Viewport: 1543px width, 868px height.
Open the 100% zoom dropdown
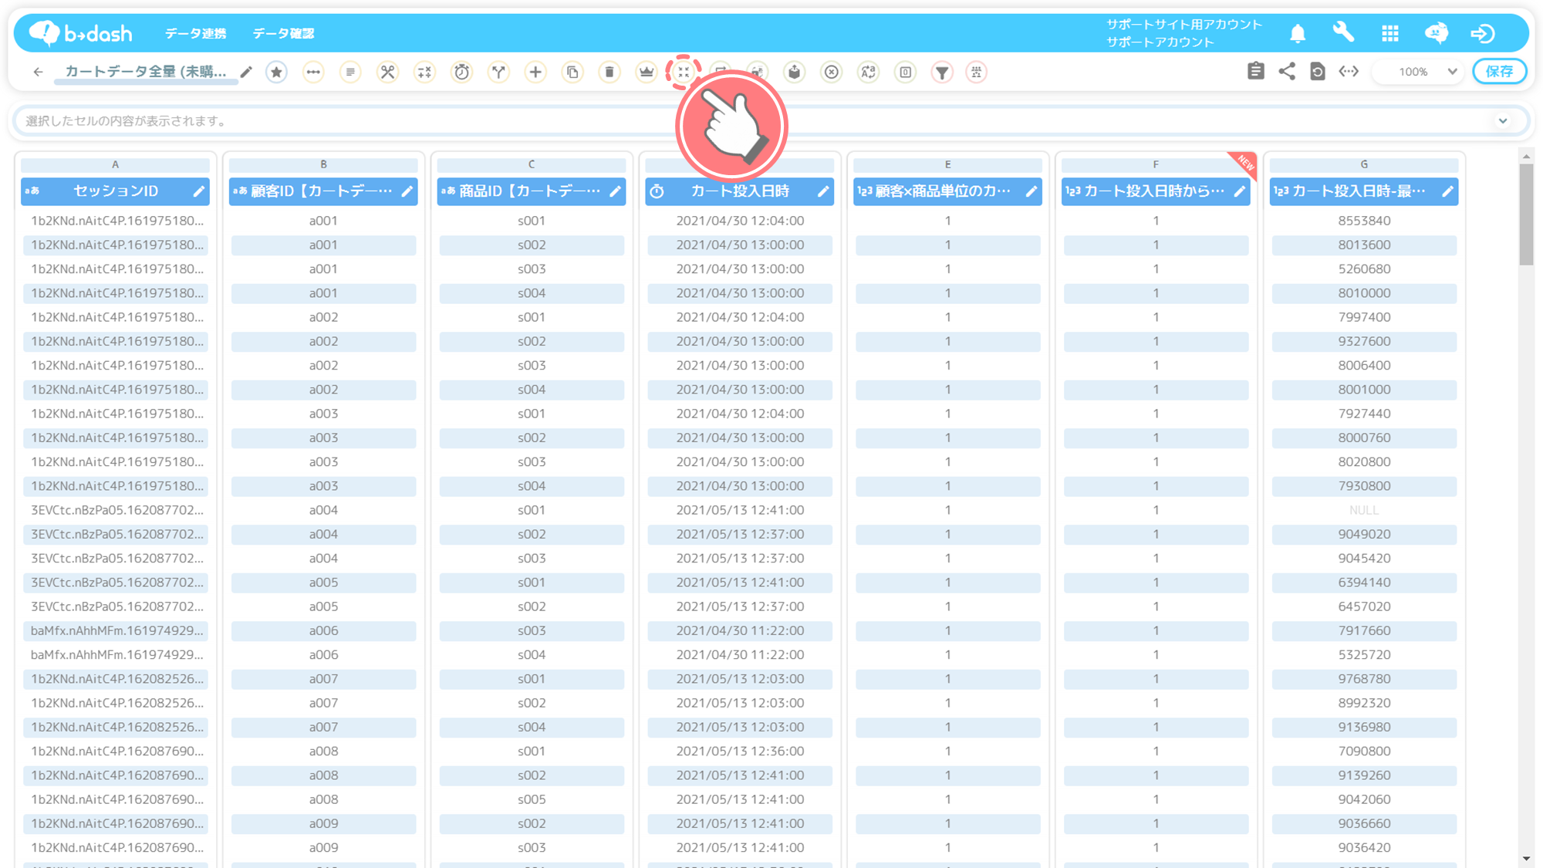coord(1420,72)
